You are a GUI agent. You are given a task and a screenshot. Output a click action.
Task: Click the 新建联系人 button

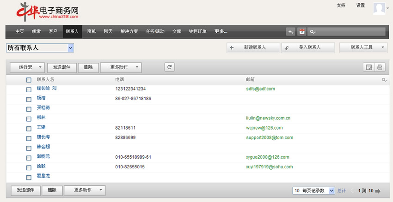(253, 48)
